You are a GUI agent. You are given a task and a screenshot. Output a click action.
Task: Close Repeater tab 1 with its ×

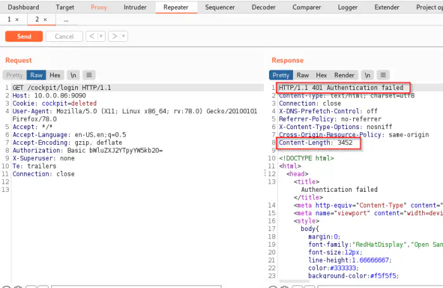click(17, 20)
